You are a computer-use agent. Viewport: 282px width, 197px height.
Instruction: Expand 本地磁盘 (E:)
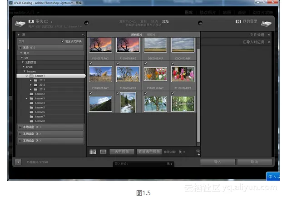point(20,134)
